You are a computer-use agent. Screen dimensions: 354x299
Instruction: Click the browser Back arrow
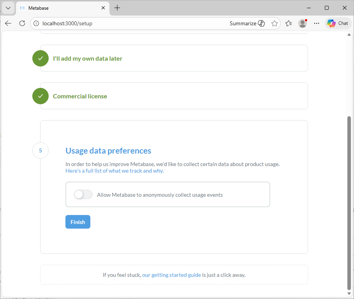(8, 23)
